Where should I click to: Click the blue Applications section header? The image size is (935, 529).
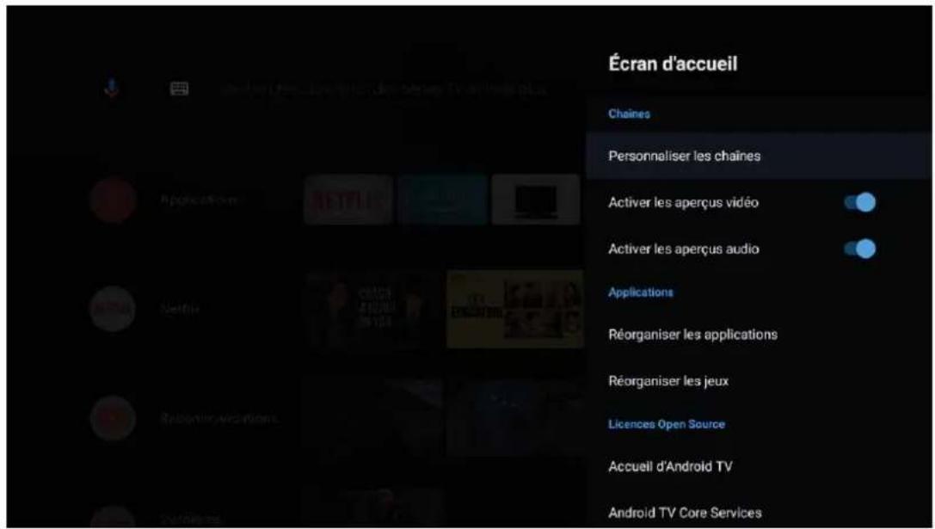(641, 292)
